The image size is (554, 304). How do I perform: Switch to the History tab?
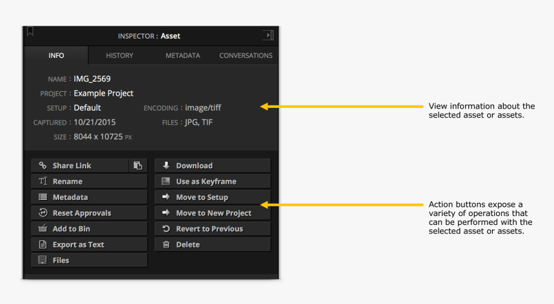tap(119, 56)
